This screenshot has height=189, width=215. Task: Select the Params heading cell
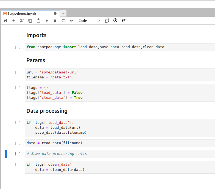point(36,61)
